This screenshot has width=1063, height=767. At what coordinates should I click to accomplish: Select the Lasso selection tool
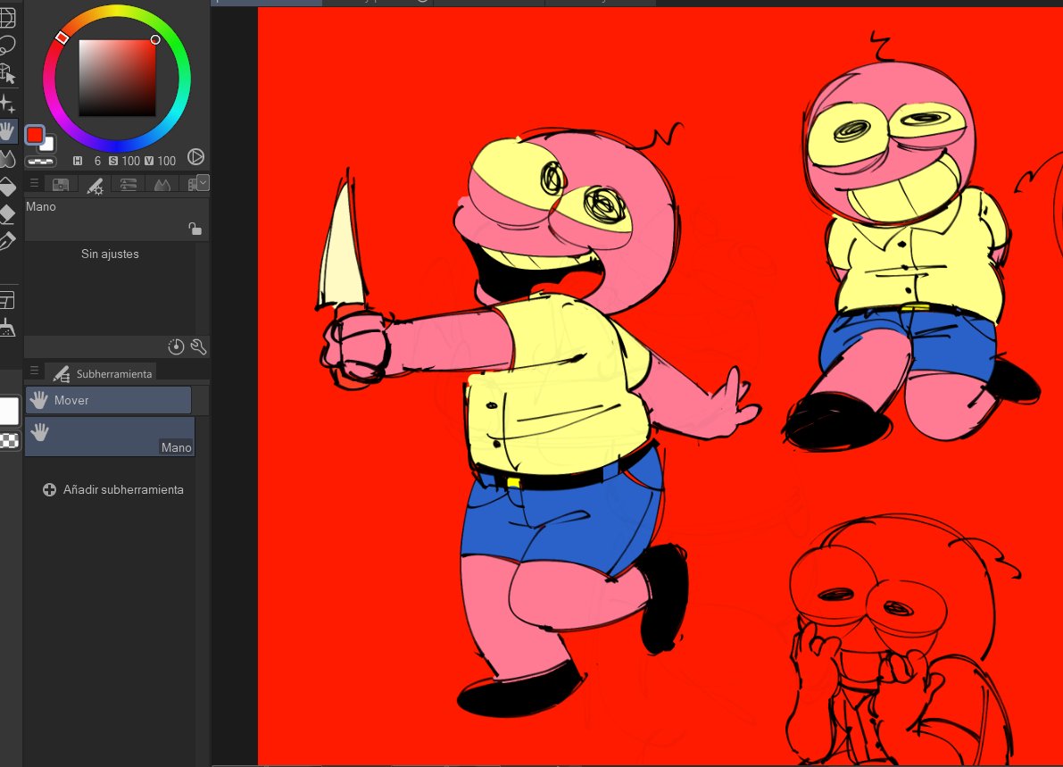7,46
